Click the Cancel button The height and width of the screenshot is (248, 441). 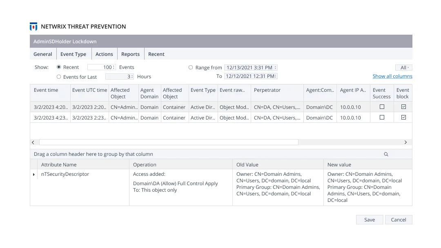[x=399, y=219]
